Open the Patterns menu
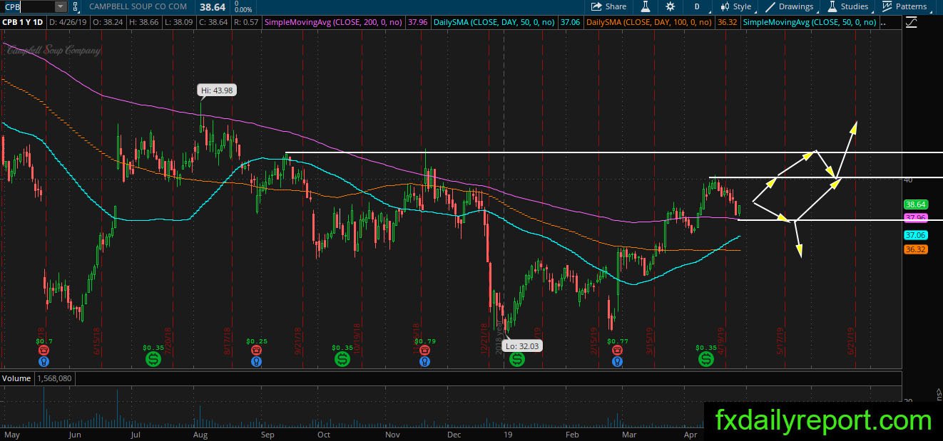This screenshot has height=441, width=943. 904,6
